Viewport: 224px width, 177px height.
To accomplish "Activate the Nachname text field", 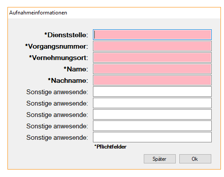I will [152, 80].
